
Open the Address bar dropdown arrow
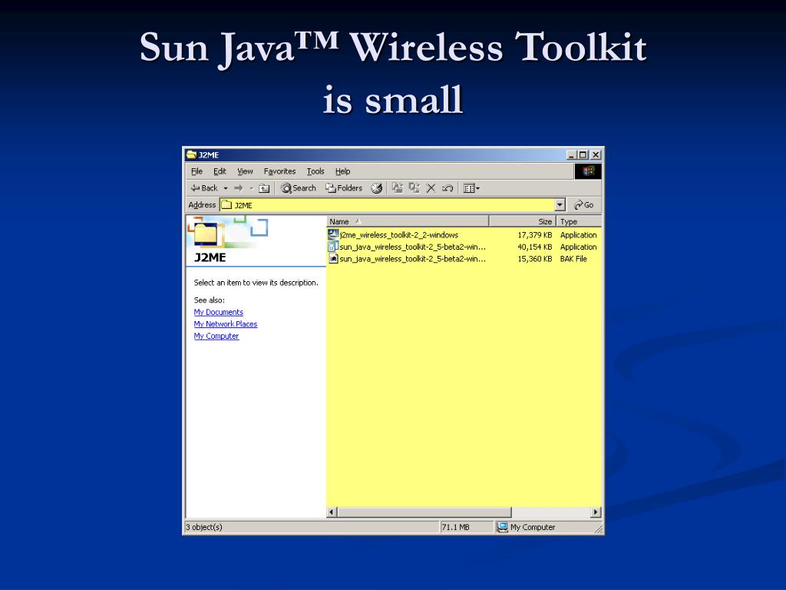click(560, 204)
